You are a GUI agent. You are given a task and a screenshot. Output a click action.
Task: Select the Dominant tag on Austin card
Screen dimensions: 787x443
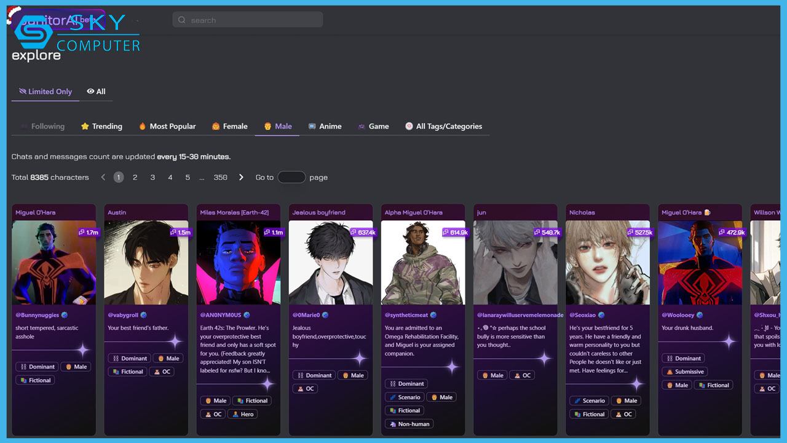(x=129, y=358)
